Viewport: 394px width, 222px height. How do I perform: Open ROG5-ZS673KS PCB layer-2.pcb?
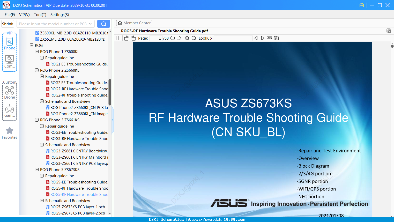click(x=75, y=213)
